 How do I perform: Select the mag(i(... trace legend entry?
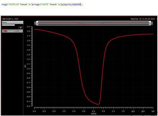tap(13, 31)
